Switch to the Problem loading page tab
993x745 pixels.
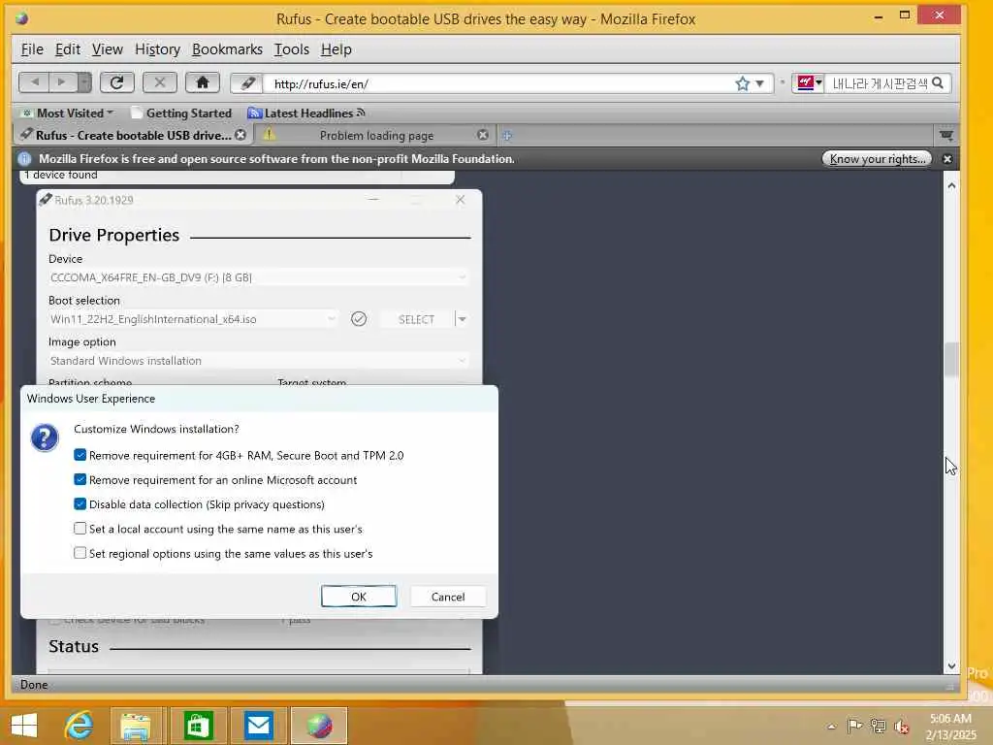[x=376, y=135]
